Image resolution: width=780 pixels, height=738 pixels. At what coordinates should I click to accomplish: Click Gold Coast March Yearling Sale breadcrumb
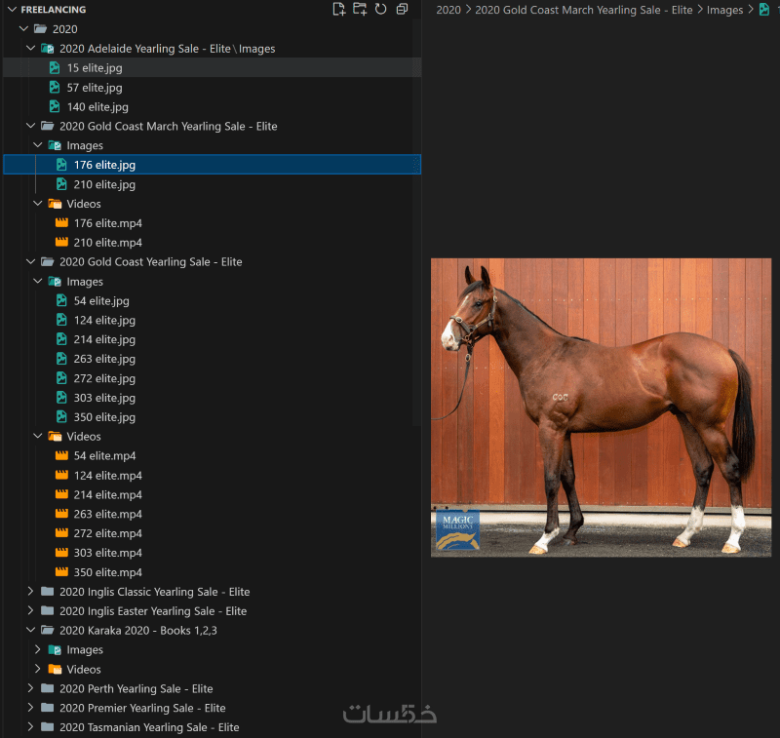583,10
